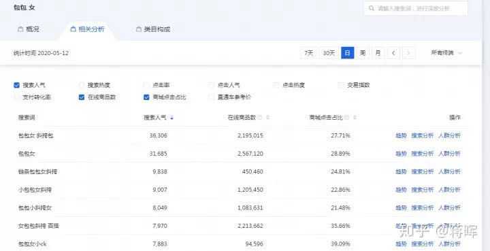The height and width of the screenshot is (251, 490).
Task: Click the magnifier icon in search box
Action: tap(372, 8)
